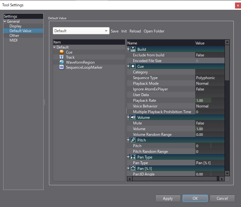Click the Cancel button
The width and height of the screenshot is (241, 207).
[222, 198]
